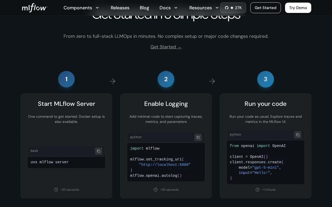Click the 'import mlflow' code line
The height and width of the screenshot is (207, 332).
coord(145,149)
